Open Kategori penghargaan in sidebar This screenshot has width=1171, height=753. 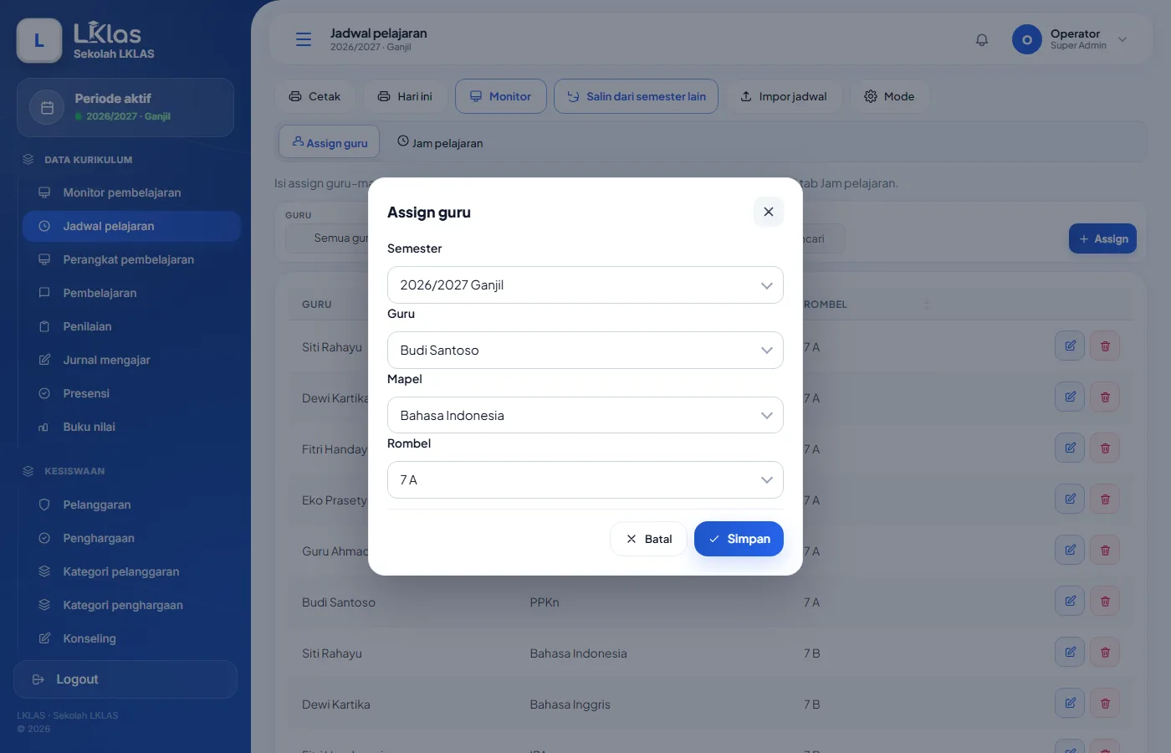coord(131,605)
